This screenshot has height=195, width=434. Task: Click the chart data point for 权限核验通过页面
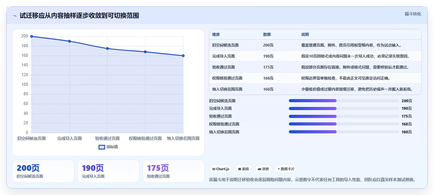coord(145,52)
